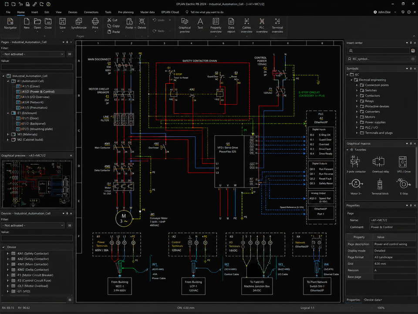Click the Delete icon
This screenshot has height=314, width=418.
pyautogui.click(x=142, y=24)
